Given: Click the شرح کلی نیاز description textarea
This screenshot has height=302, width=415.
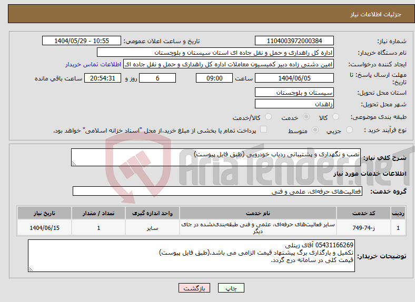Looking at the screenshot, I should click(216, 157).
